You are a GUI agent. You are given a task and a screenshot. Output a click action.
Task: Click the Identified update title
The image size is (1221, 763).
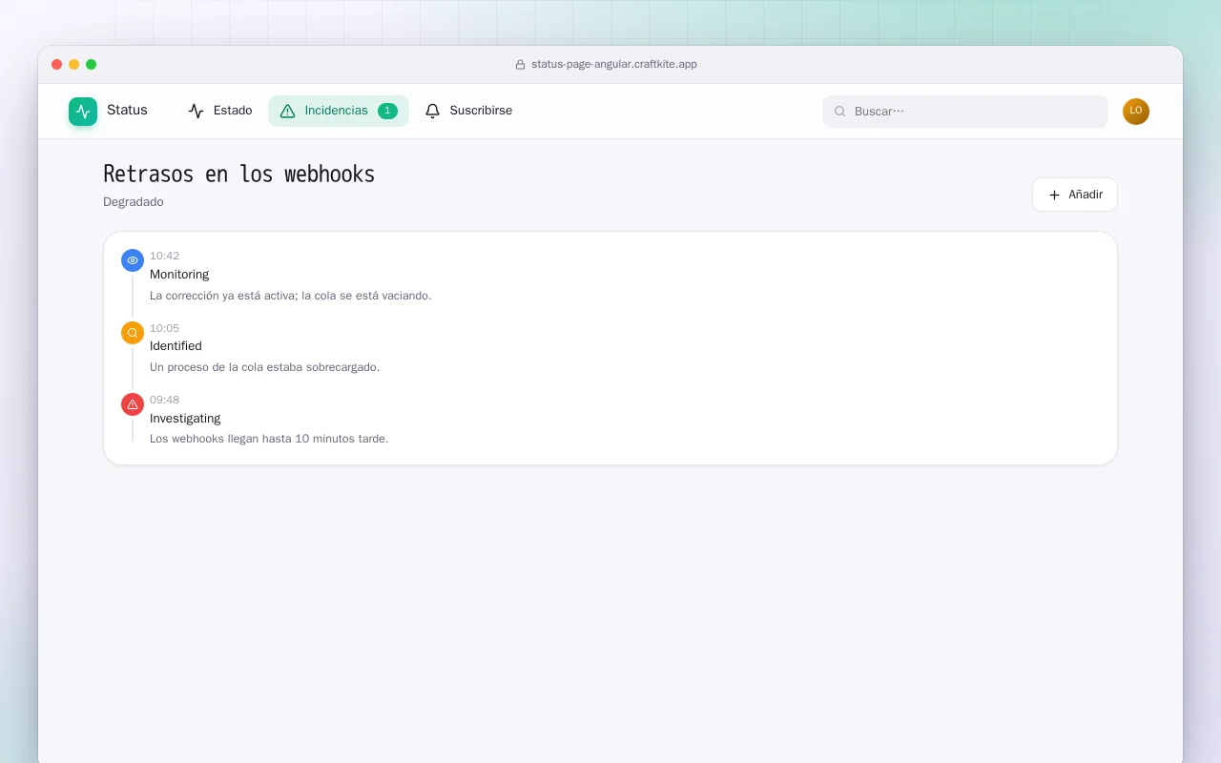click(176, 346)
